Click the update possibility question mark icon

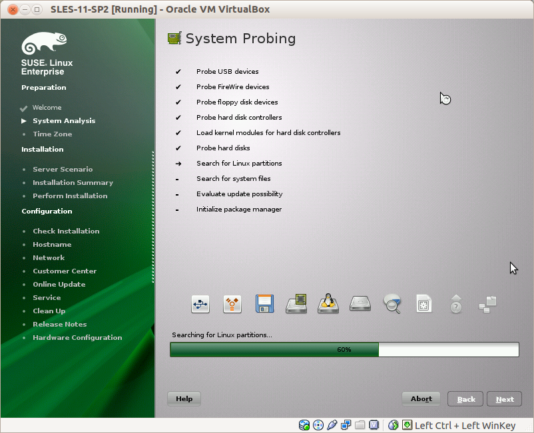[456, 304]
